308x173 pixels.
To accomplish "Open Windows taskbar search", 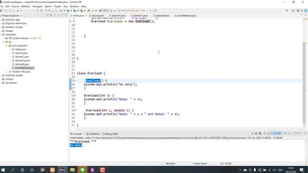I will (13, 170).
